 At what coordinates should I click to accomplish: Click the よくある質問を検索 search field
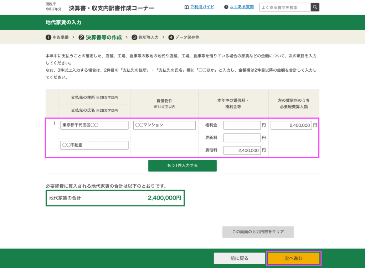tap(285, 7)
